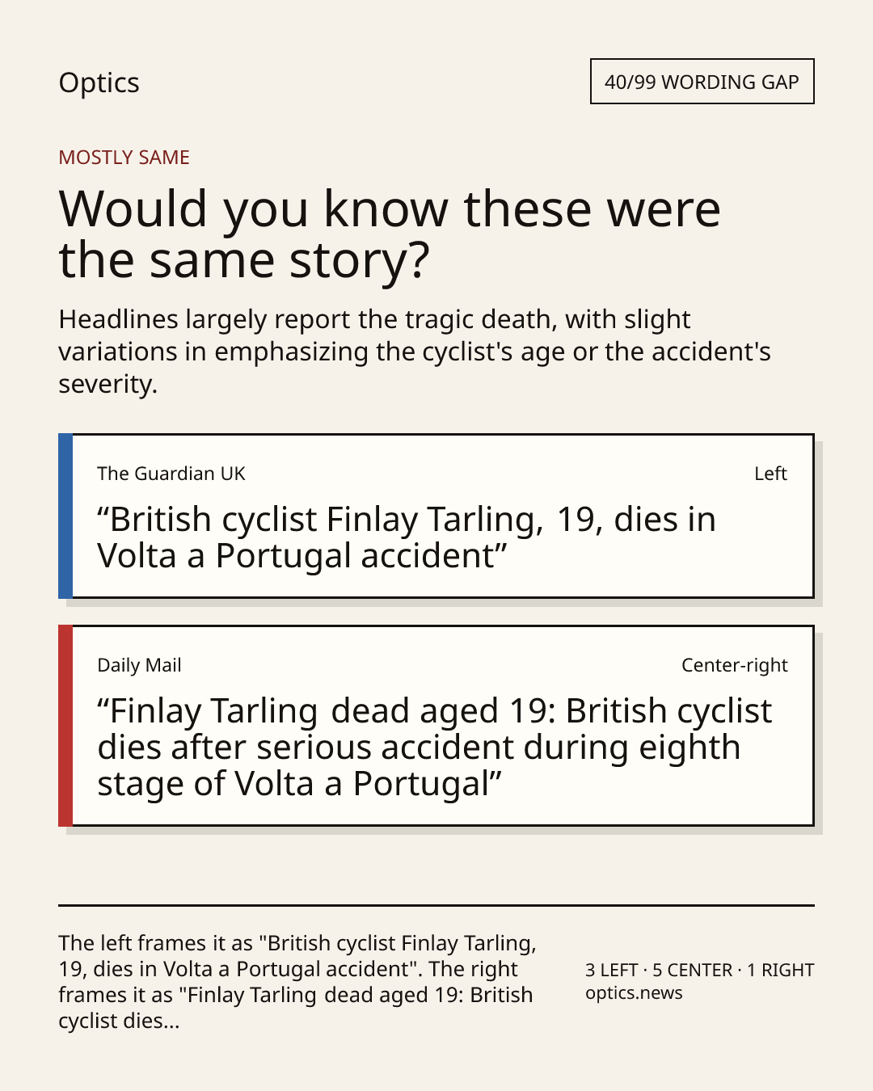Open The Guardian UK headline card

click(x=436, y=516)
